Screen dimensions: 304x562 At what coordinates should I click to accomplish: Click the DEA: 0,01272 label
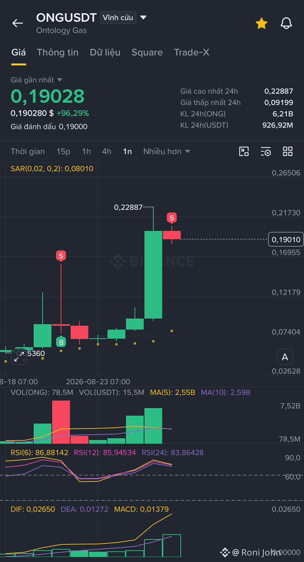pos(84,509)
